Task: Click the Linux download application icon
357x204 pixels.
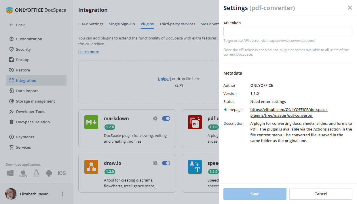Action: tap(36, 173)
